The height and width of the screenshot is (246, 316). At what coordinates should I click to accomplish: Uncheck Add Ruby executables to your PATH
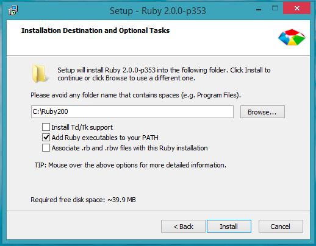[x=46, y=138]
